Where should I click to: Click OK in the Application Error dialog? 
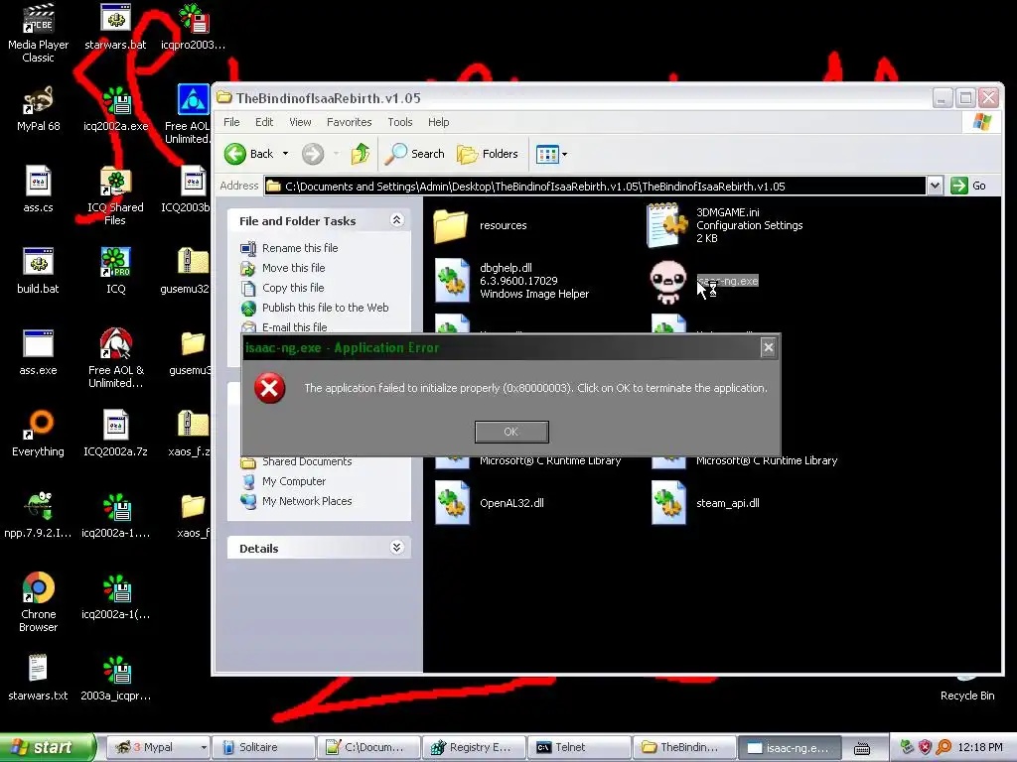click(x=511, y=432)
